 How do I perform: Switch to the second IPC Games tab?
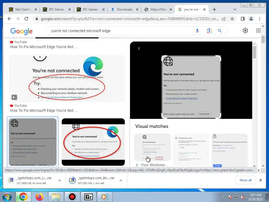click(90, 9)
